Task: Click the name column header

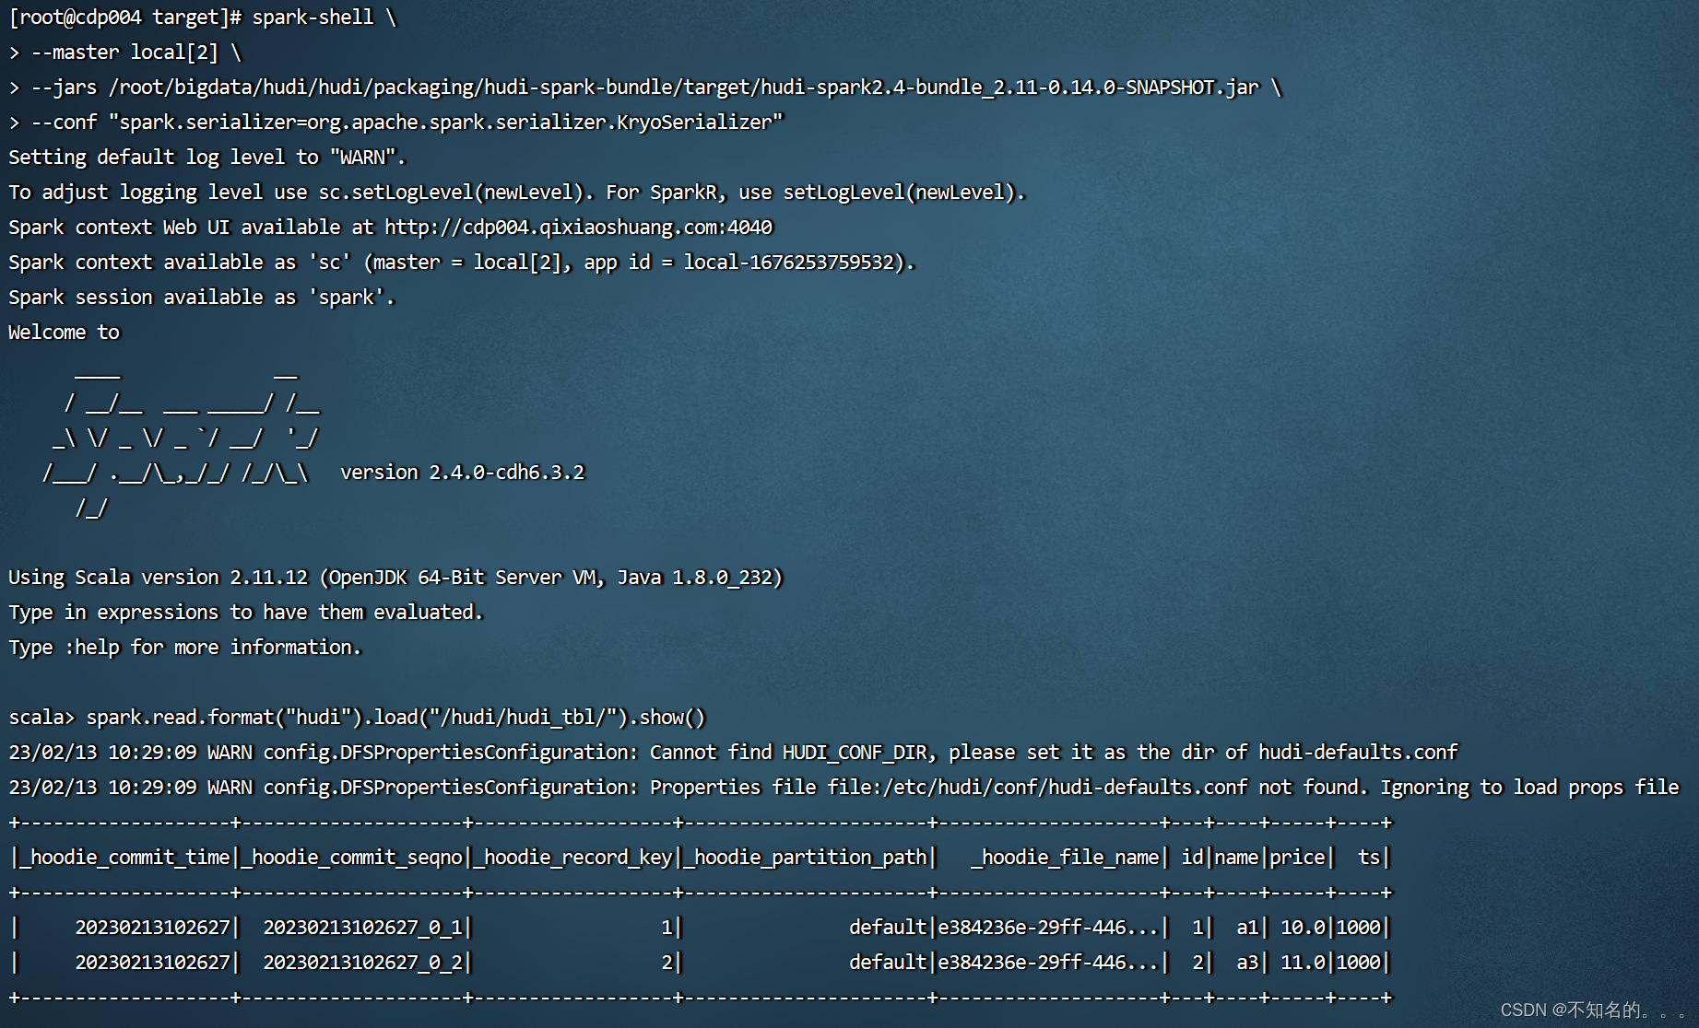Action: (1236, 858)
